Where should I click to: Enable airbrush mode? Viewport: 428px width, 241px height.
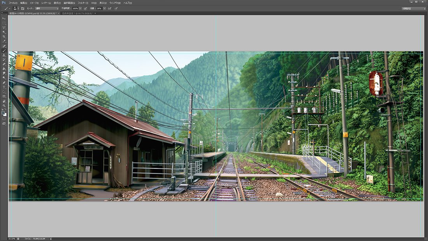tap(110, 9)
